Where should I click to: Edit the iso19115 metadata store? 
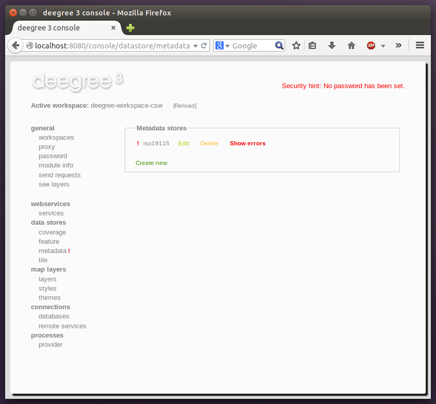click(x=183, y=143)
